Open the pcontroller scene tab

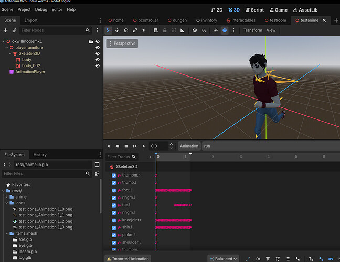click(x=146, y=20)
